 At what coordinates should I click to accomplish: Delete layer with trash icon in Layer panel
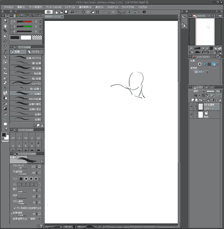click(x=220, y=100)
